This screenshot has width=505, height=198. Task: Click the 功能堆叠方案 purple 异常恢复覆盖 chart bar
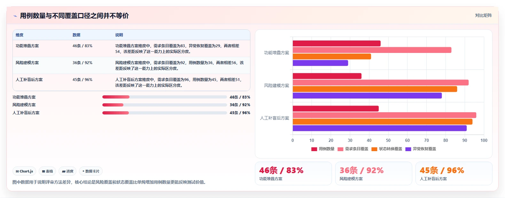[x=320, y=63]
